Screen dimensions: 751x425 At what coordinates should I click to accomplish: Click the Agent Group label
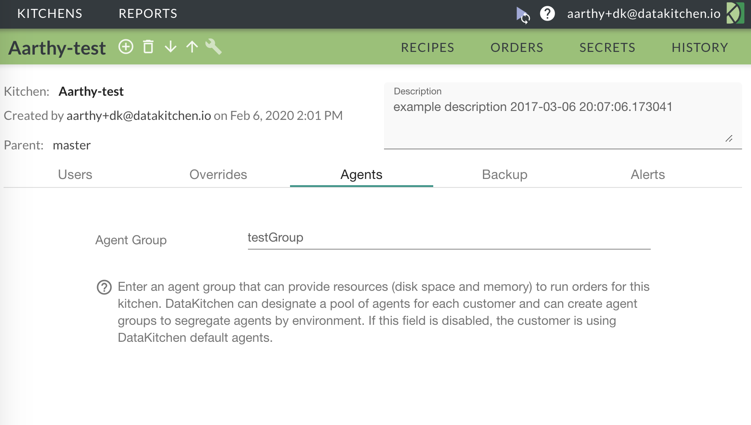(131, 240)
